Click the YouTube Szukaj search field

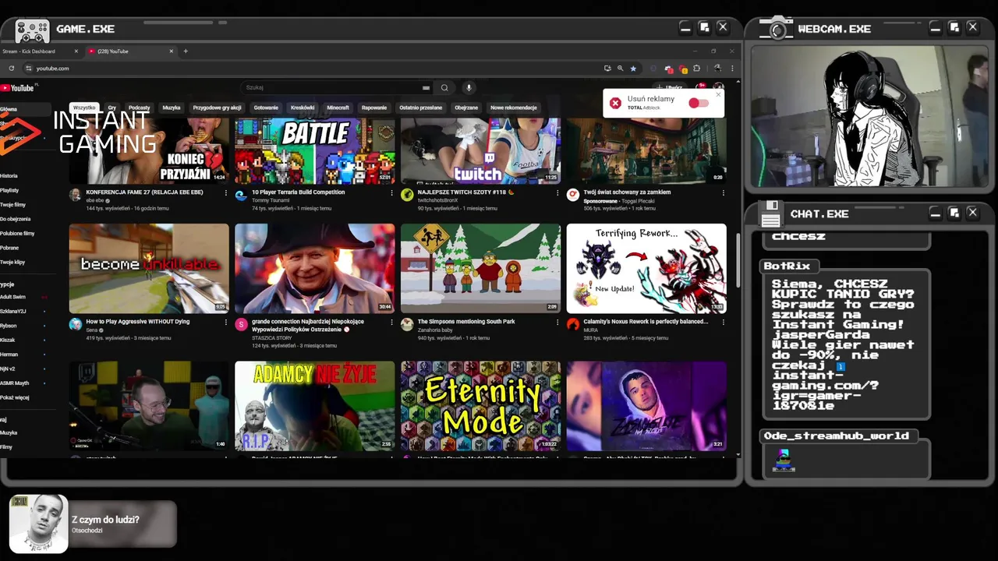click(x=337, y=88)
